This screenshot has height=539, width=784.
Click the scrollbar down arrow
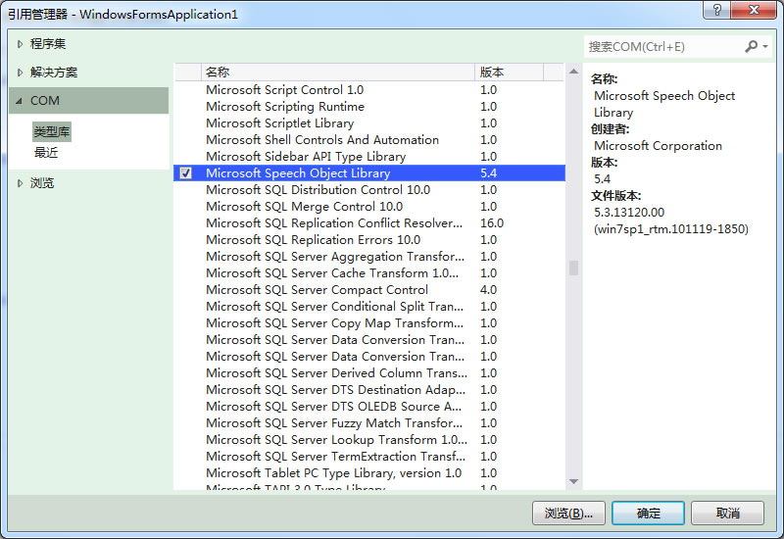pyautogui.click(x=573, y=481)
